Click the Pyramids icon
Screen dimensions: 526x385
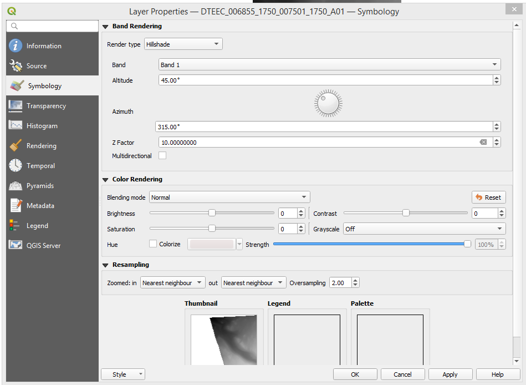point(16,186)
